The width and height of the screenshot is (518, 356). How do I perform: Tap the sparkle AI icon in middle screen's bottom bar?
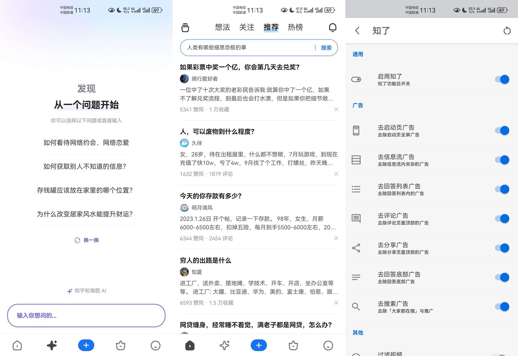(x=225, y=346)
